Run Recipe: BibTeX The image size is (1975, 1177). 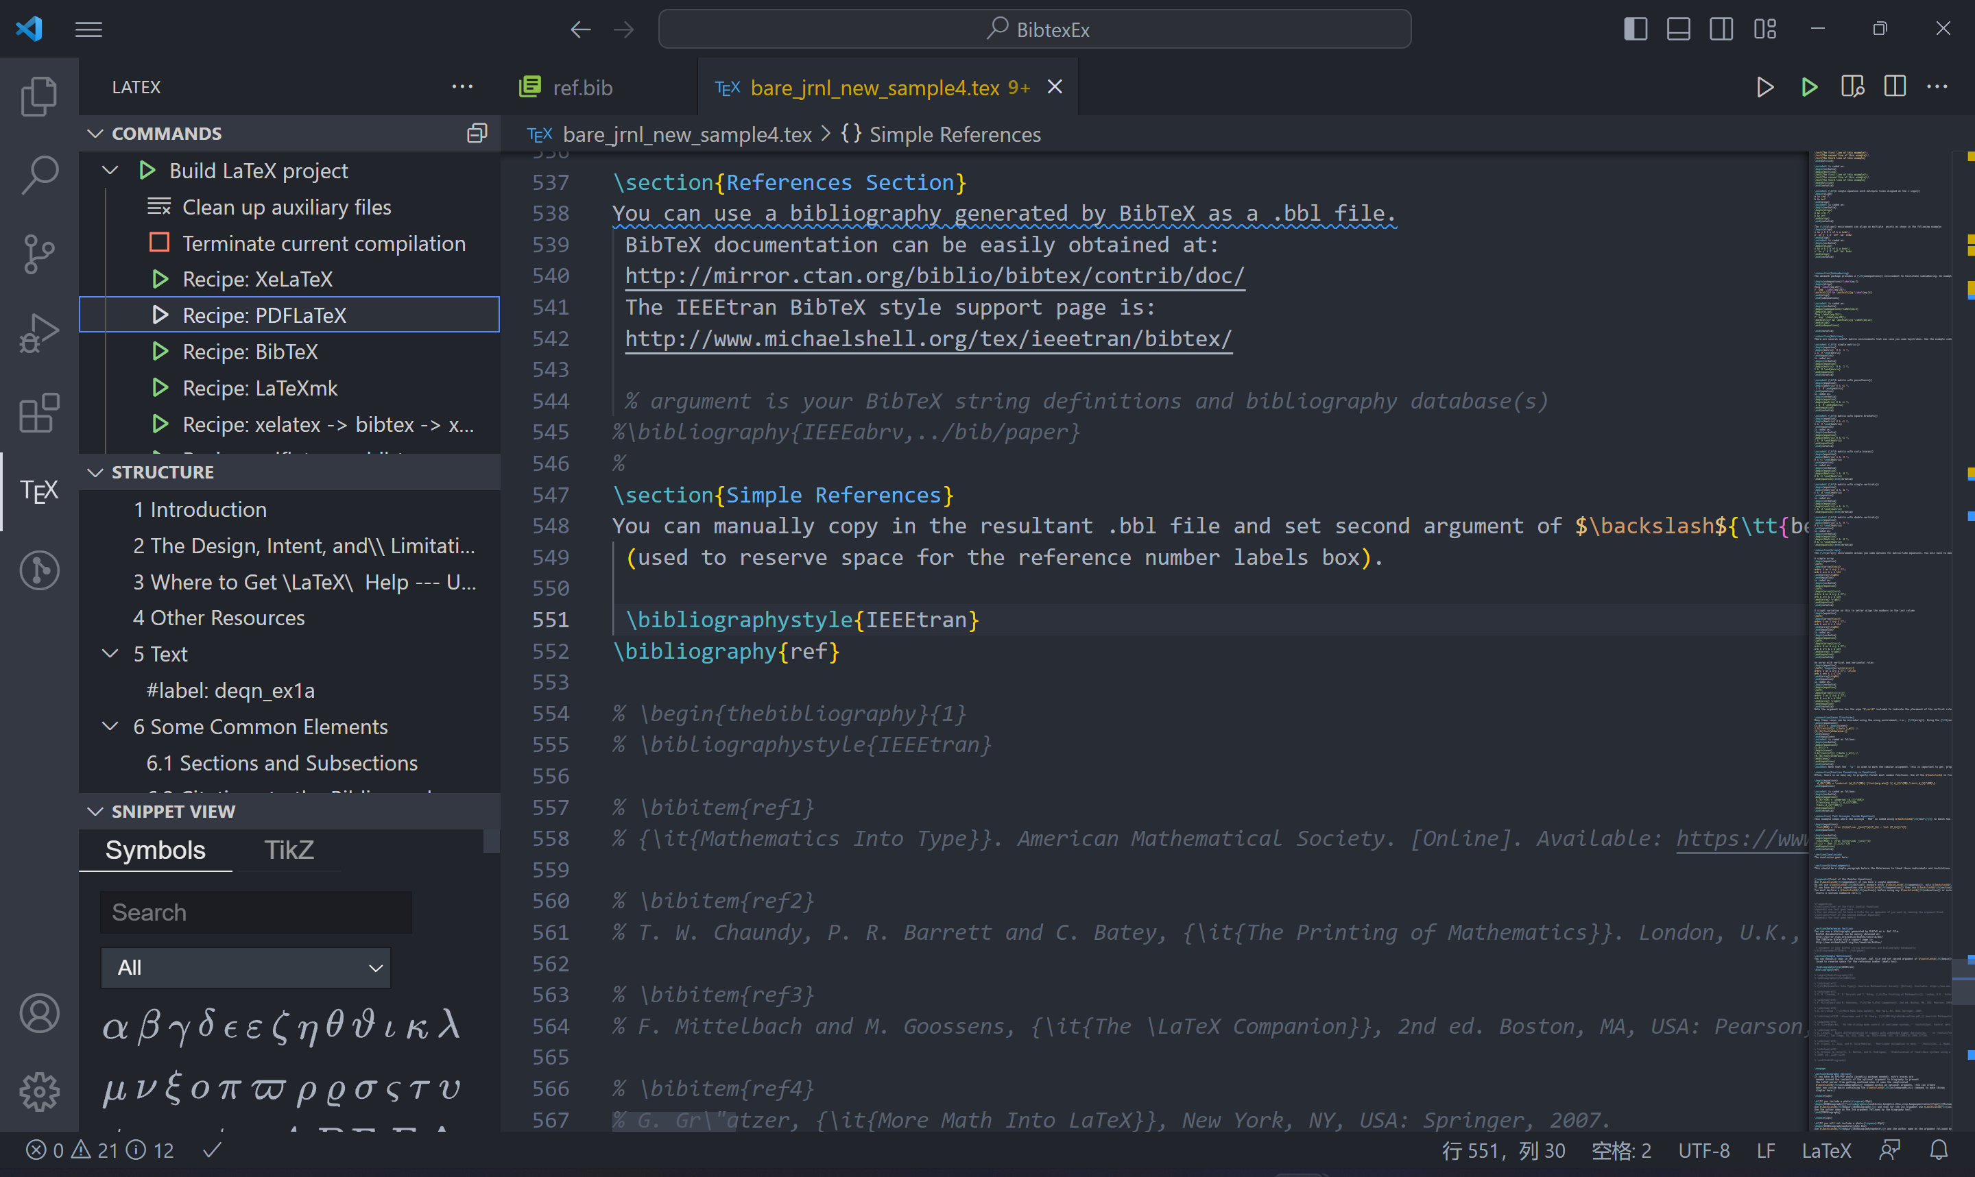pos(250,352)
